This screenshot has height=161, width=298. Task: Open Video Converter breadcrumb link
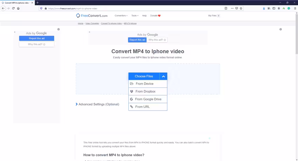[x=92, y=23]
